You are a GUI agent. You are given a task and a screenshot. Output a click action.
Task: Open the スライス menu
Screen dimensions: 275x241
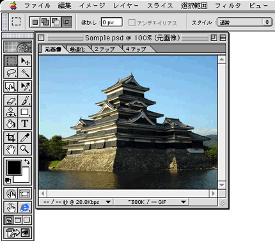point(160,6)
